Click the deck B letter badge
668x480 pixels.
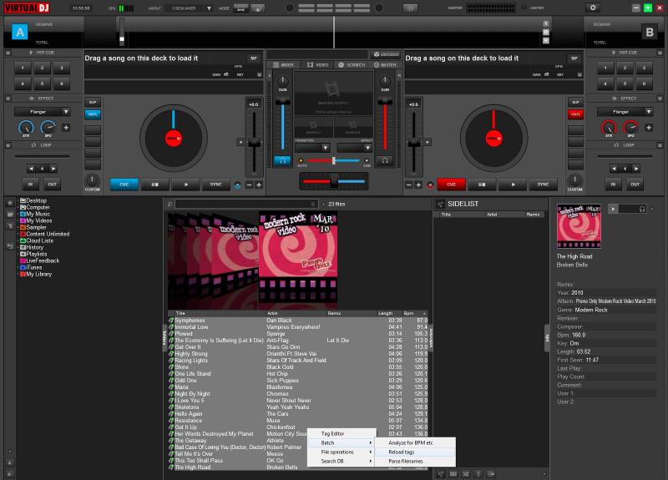pos(650,32)
